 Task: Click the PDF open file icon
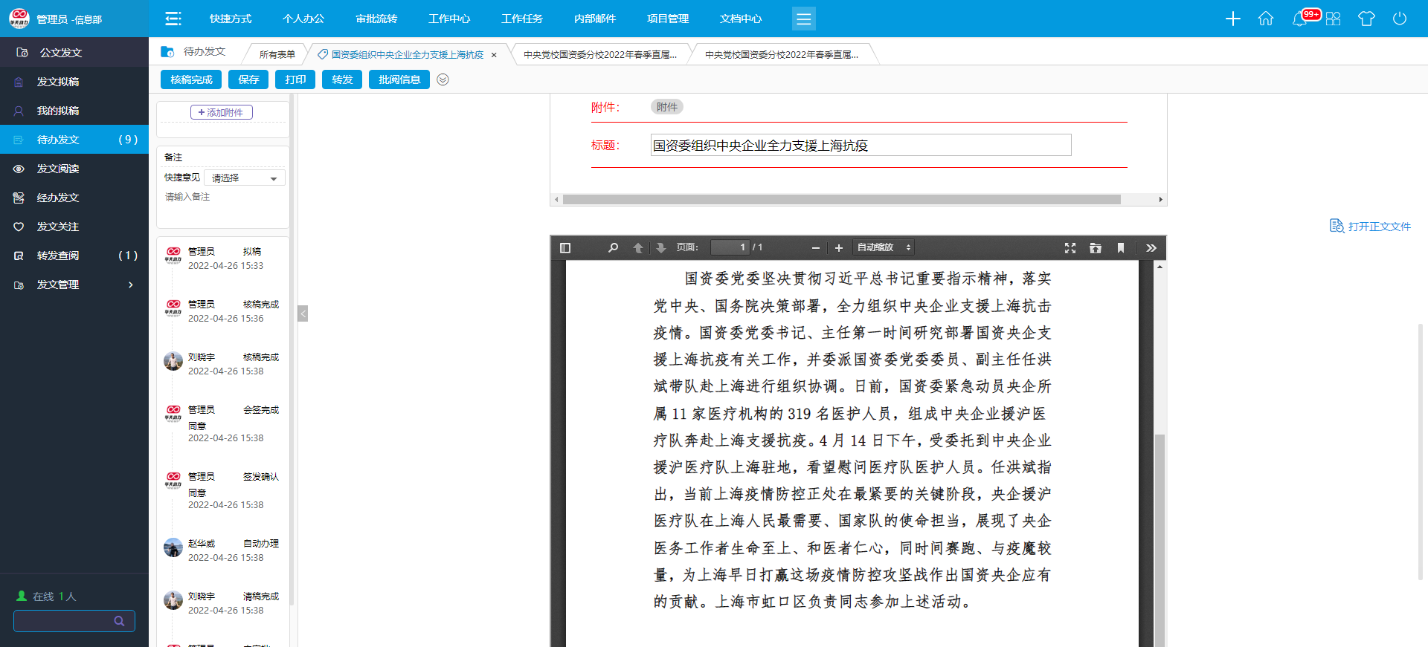[1096, 248]
